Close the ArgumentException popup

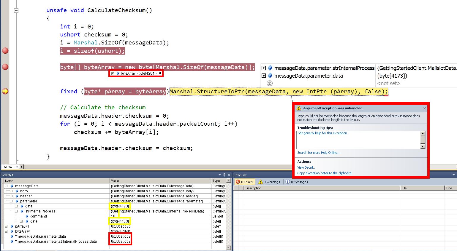424,108
